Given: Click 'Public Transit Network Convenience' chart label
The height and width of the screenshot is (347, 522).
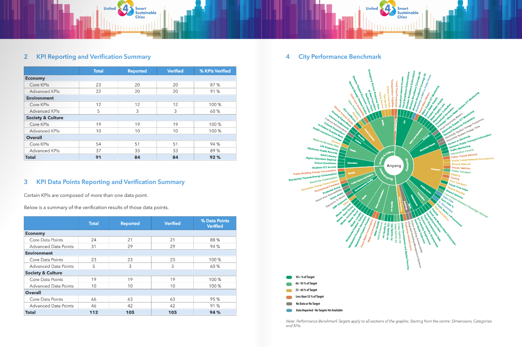Looking at the screenshot, I should 473,160.
